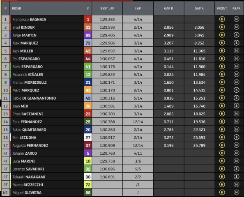
Task: Click the RIDER column header
Action: [16, 8]
